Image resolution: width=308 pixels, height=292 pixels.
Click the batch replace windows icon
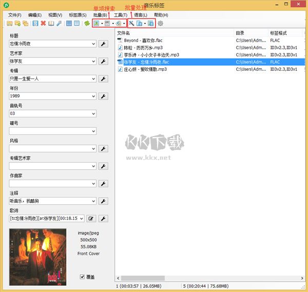click(x=150, y=24)
